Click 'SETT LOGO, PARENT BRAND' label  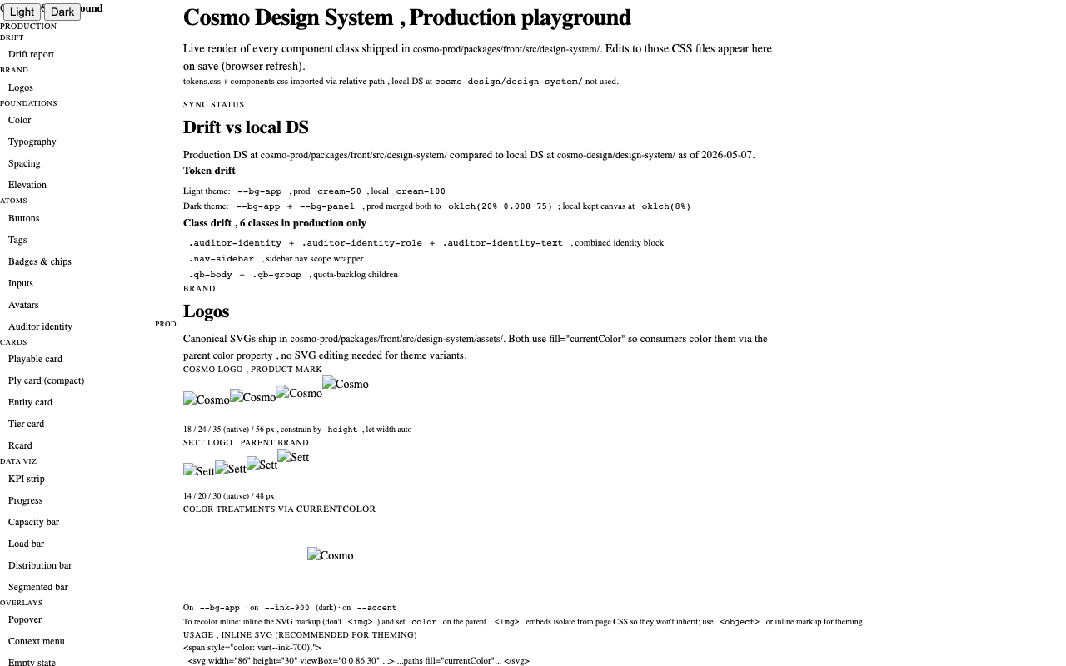tap(246, 443)
